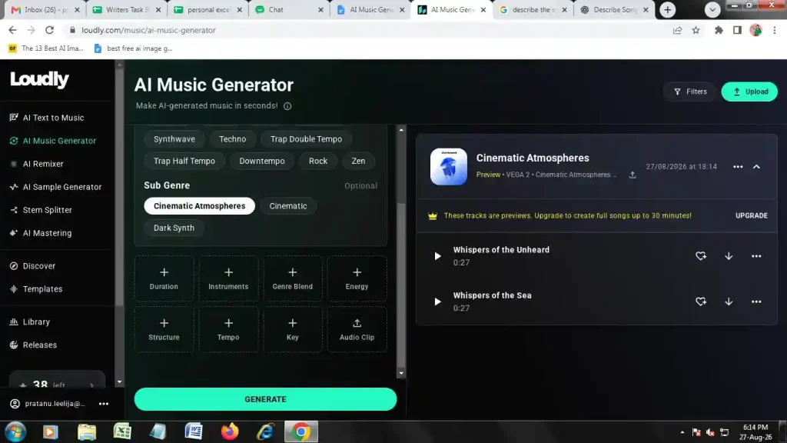Select the Trap Half Tempo genre
Image resolution: width=787 pixels, height=443 pixels.
click(x=184, y=162)
